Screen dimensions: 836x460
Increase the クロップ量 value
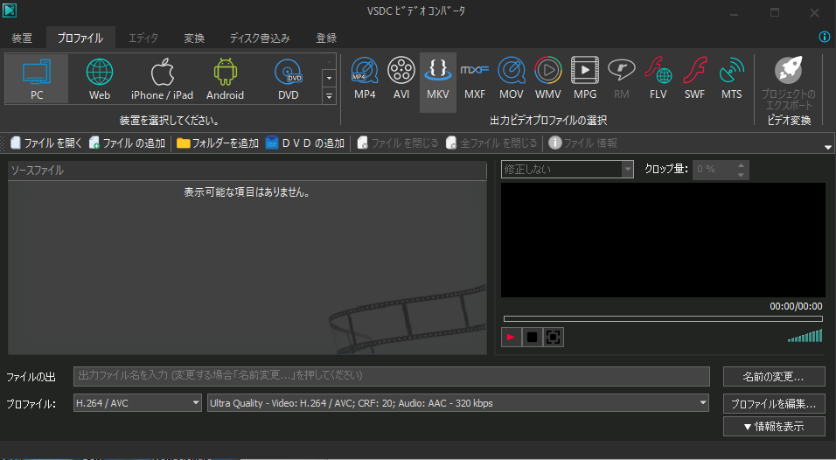tap(741, 165)
